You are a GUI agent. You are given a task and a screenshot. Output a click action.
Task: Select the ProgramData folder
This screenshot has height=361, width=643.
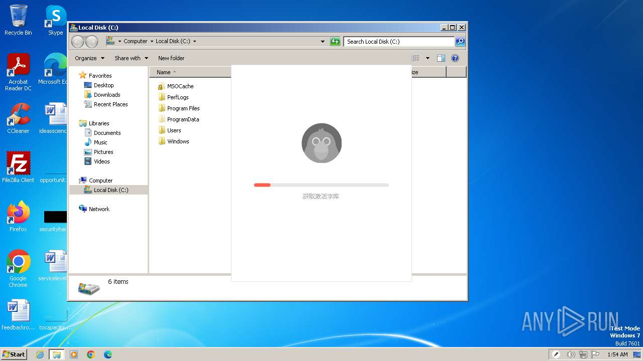click(178, 119)
